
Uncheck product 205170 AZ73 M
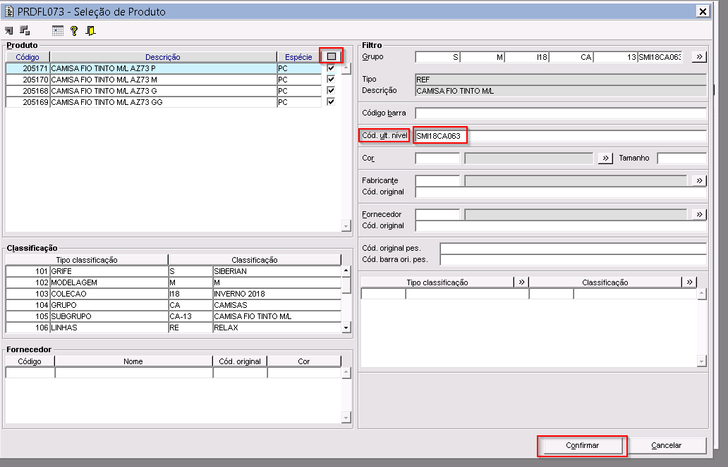pos(331,80)
